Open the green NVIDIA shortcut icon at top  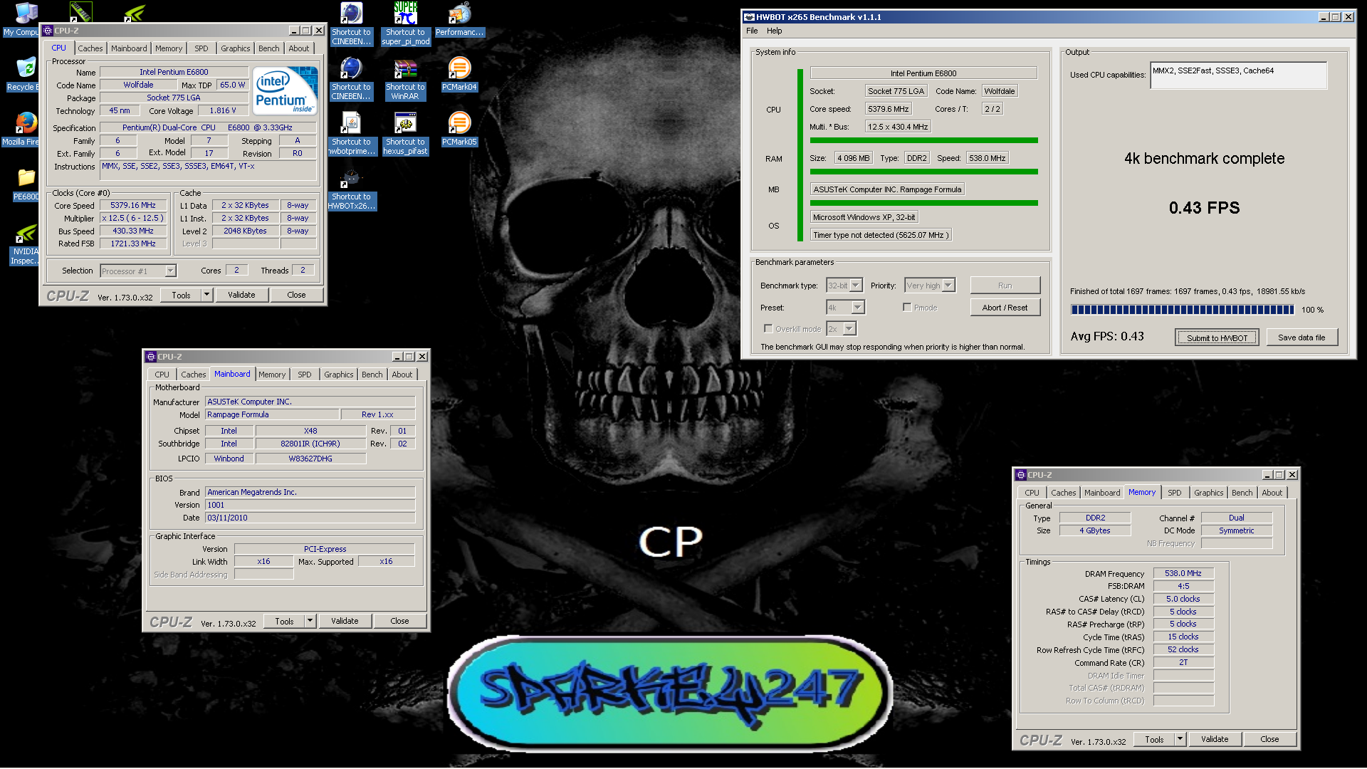135,11
